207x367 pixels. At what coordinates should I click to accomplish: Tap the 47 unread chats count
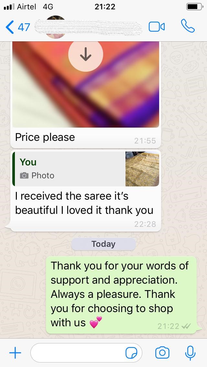[24, 27]
